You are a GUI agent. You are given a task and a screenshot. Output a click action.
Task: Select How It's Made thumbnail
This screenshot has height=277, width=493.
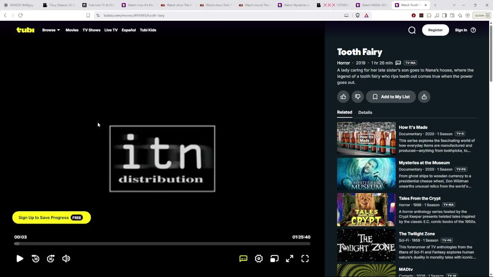[x=366, y=138]
